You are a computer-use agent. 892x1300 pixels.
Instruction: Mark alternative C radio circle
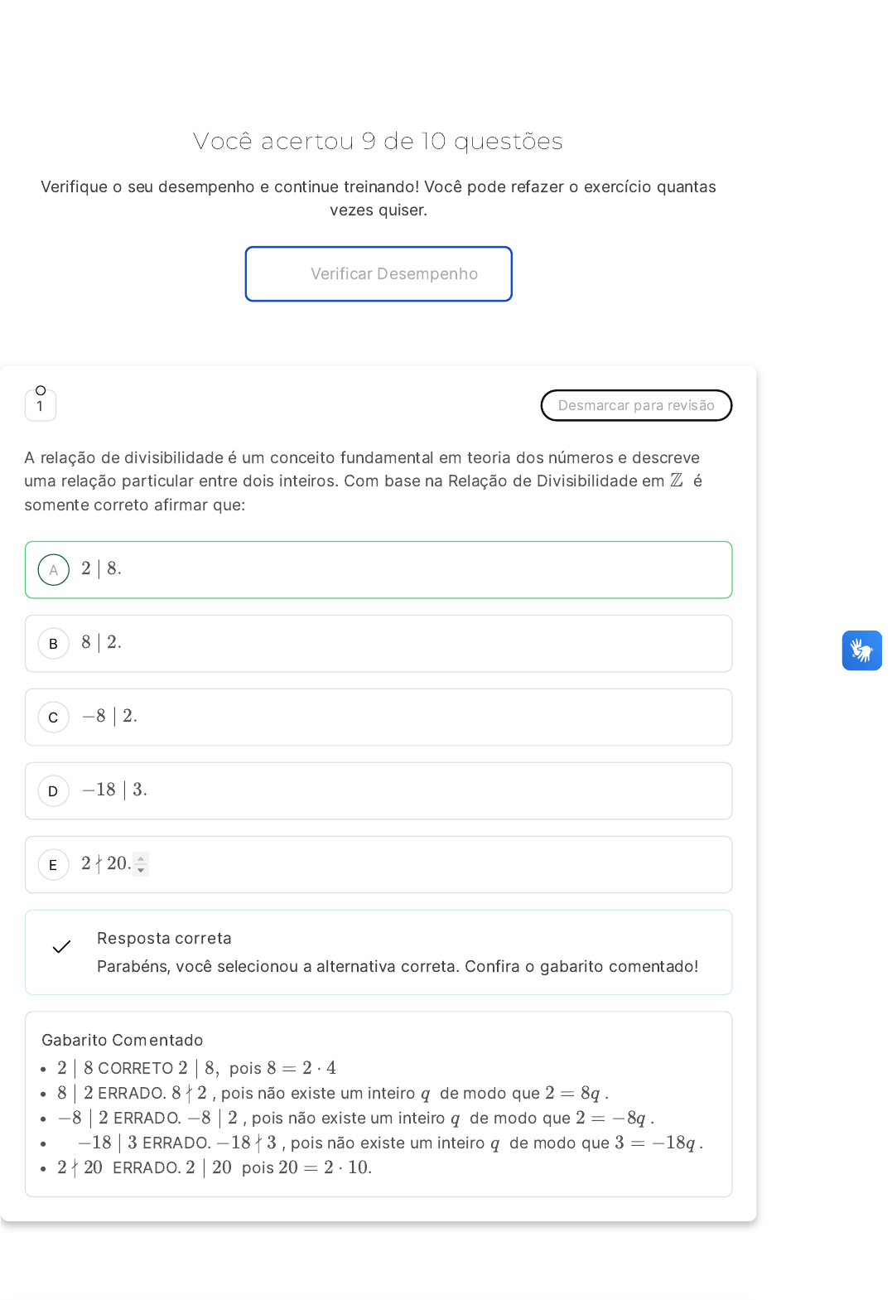pos(54,717)
